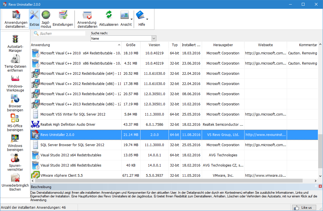The height and width of the screenshot is (211, 323).
Task: Click Anwendung deinstallieren with red X icon
Action: 87,15
